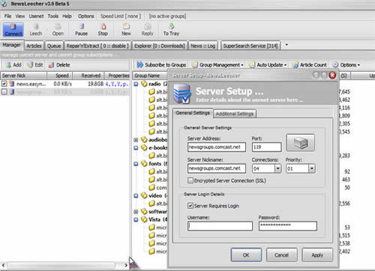Switch to the Articles tab

[34, 46]
